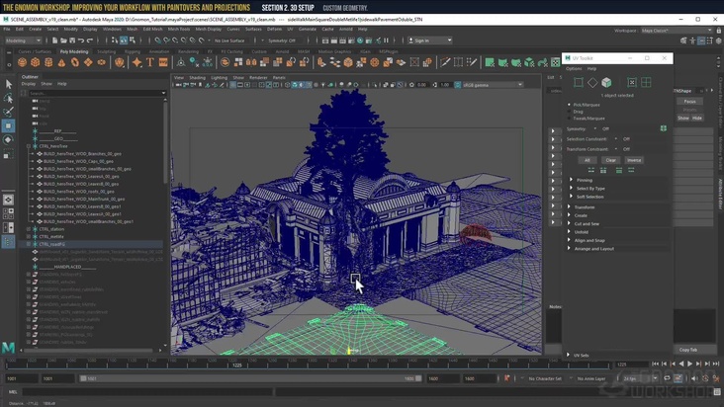The height and width of the screenshot is (407, 724).
Task: Activate the Paint selection tool
Action: click(8, 112)
